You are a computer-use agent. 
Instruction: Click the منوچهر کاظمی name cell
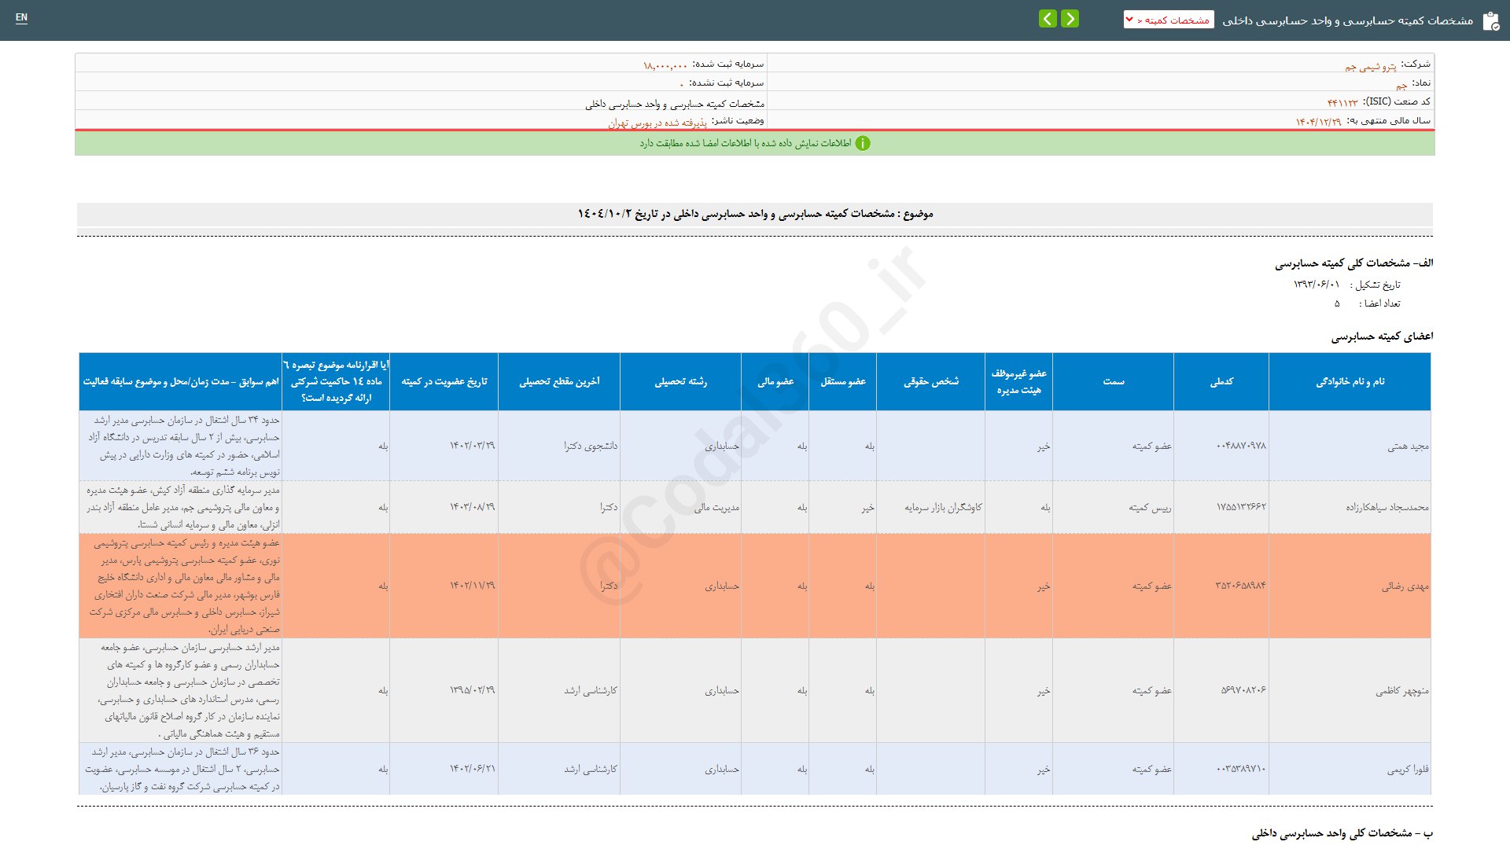tap(1402, 691)
